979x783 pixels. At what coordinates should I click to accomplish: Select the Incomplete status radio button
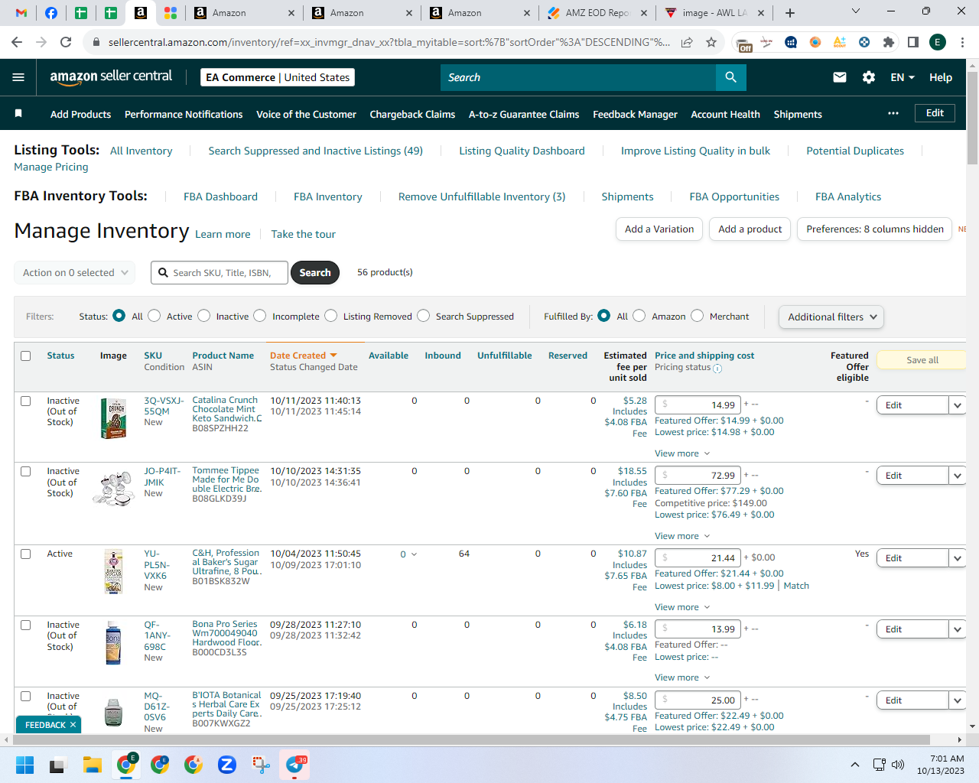pyautogui.click(x=260, y=316)
